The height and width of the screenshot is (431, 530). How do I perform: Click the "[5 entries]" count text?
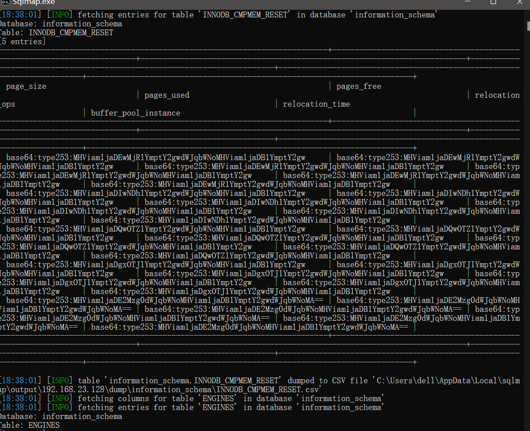[22, 41]
